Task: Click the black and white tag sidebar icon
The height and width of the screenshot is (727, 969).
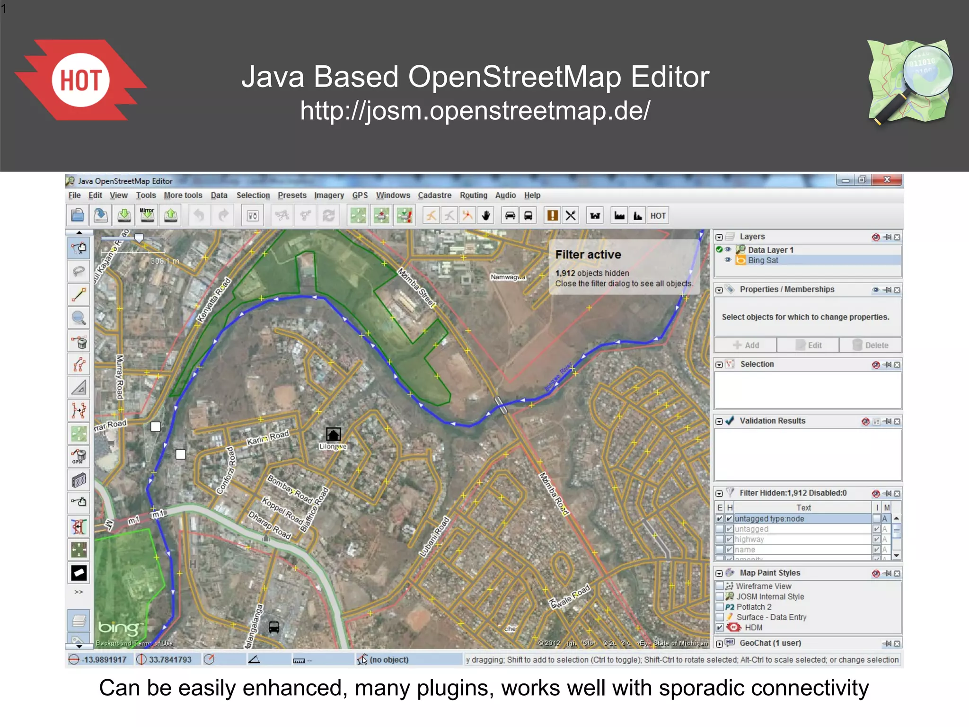Action: pyautogui.click(x=79, y=573)
